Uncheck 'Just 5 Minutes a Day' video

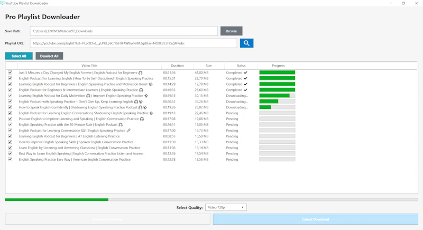(x=10, y=72)
